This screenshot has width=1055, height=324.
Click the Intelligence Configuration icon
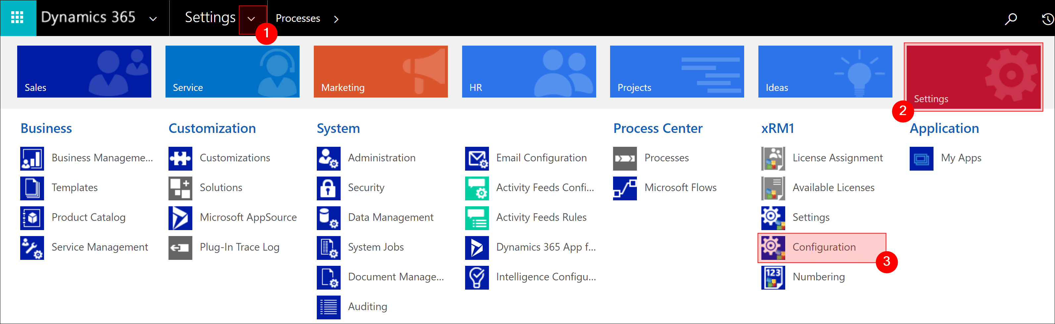(x=477, y=278)
